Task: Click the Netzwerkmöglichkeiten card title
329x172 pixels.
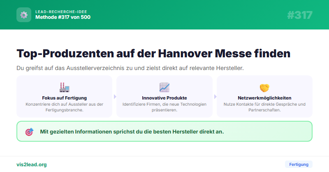Action: [264, 98]
